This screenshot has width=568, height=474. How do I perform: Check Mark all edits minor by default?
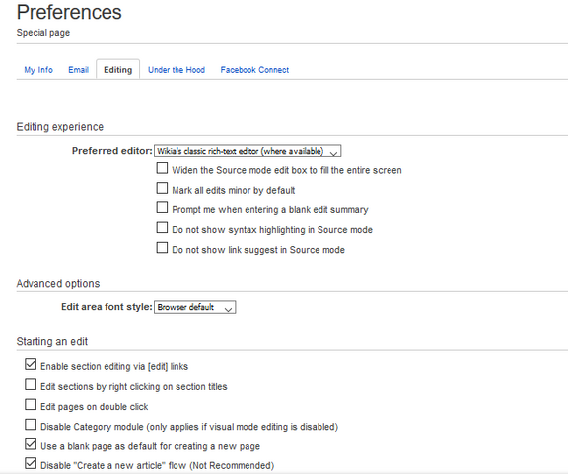[x=162, y=188]
